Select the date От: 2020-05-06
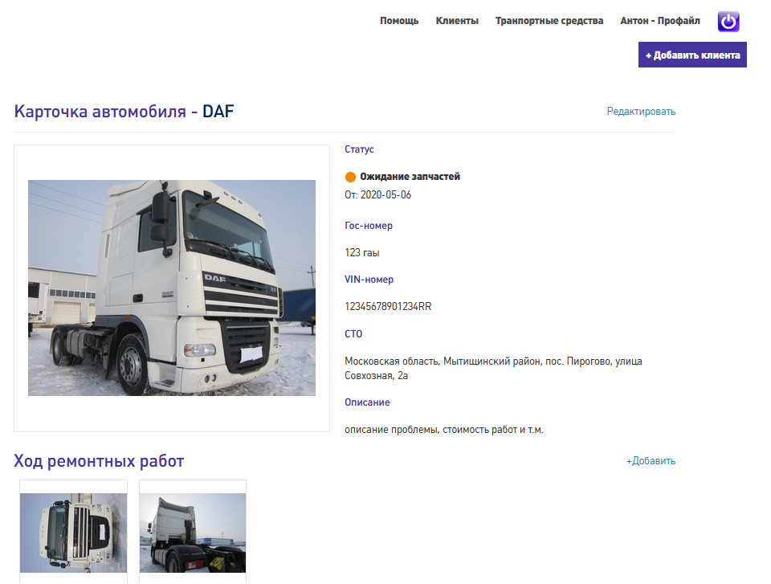The image size is (771, 584). pyautogui.click(x=377, y=195)
